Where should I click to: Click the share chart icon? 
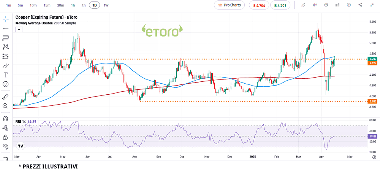point(360,5)
